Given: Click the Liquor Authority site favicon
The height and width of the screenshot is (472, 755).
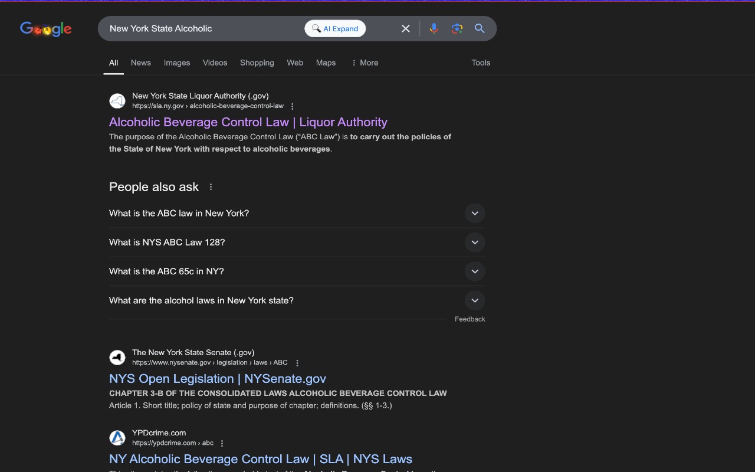Looking at the screenshot, I should click(x=117, y=101).
